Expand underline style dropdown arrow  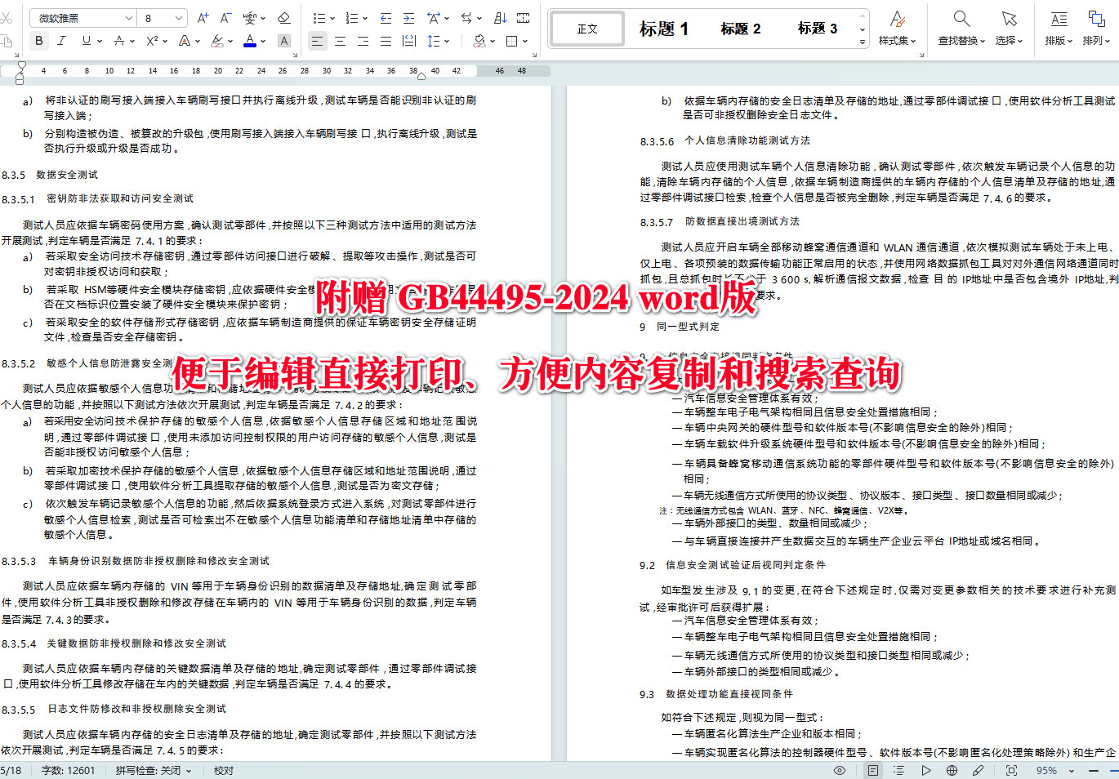(x=100, y=41)
